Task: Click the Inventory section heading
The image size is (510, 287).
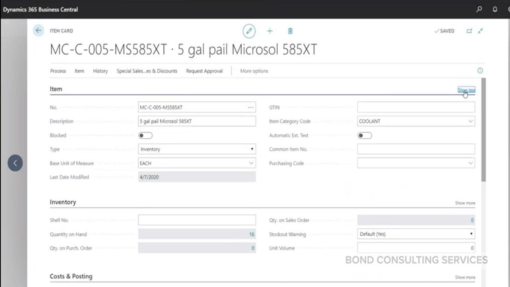Action: (63, 202)
